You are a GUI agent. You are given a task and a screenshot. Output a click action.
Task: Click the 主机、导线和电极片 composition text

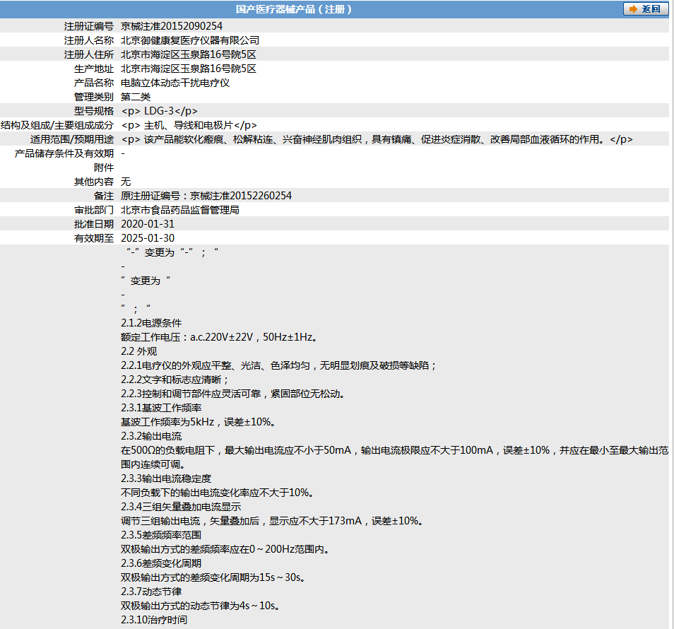click(189, 126)
